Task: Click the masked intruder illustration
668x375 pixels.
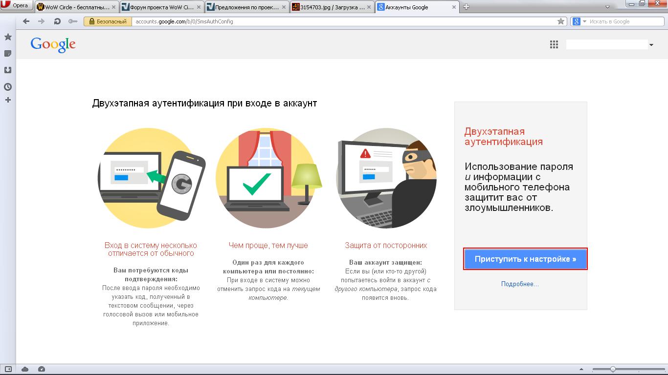Action: [386, 178]
